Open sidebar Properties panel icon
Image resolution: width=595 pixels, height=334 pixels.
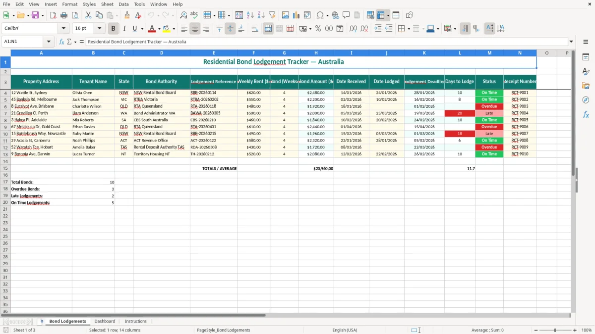pyautogui.click(x=586, y=57)
